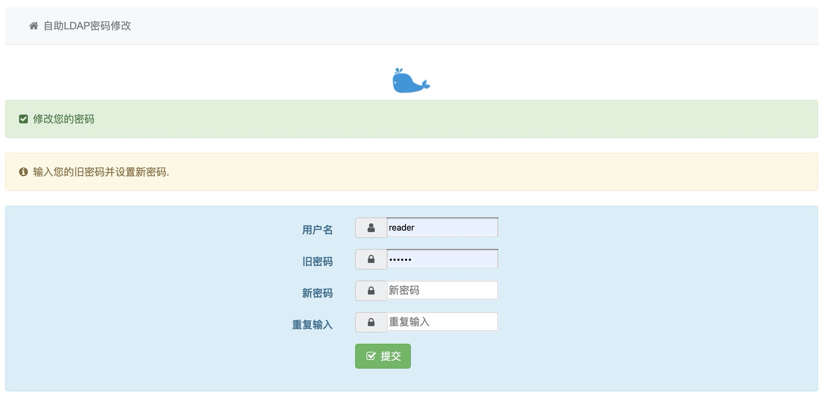Open the 自助LDAP密码修改 home link
This screenshot has height=412, width=824.
[87, 26]
